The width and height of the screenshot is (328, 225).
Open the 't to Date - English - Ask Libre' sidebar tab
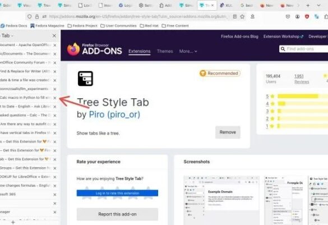tap(26, 107)
